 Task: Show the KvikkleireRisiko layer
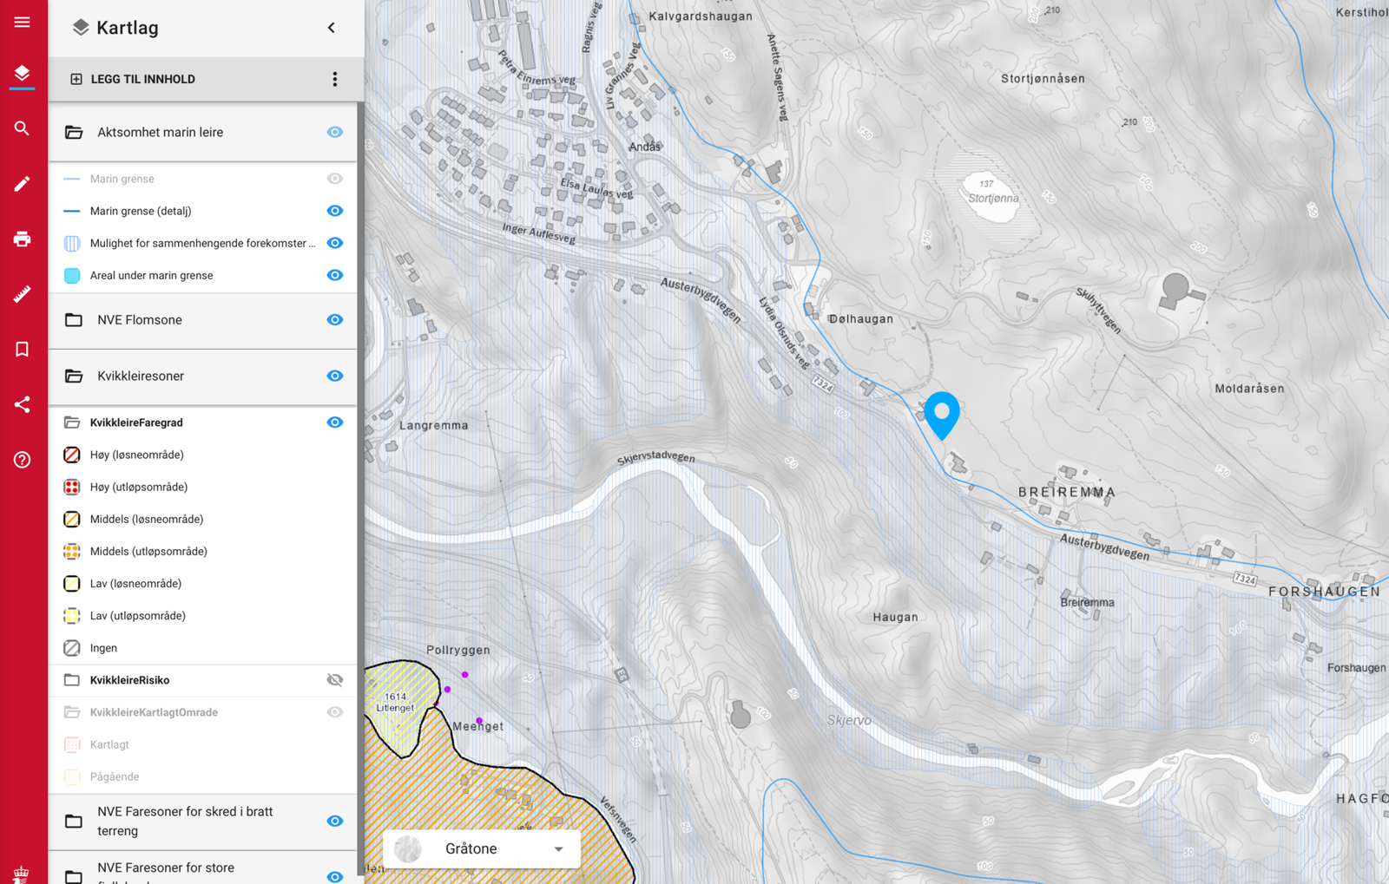pyautogui.click(x=335, y=680)
